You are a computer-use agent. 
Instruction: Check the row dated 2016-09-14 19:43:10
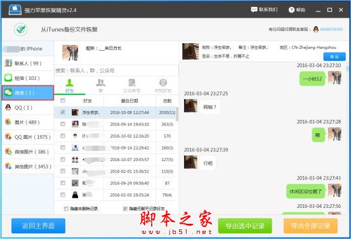pos(63,124)
